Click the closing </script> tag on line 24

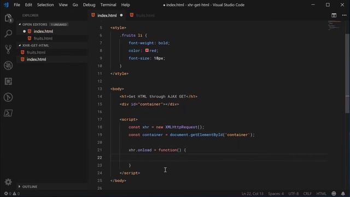pyautogui.click(x=130, y=173)
